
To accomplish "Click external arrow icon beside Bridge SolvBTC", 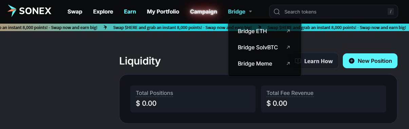I will [x=288, y=47].
